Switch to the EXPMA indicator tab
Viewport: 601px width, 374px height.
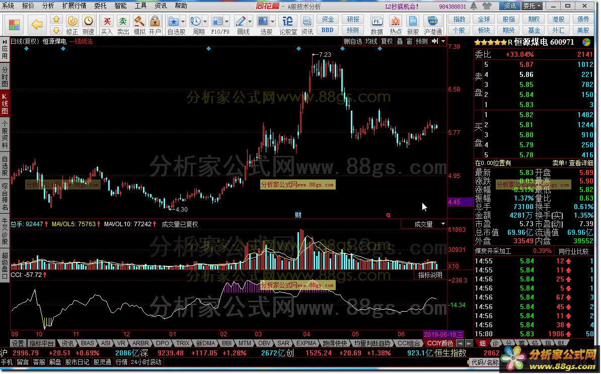(x=306, y=343)
